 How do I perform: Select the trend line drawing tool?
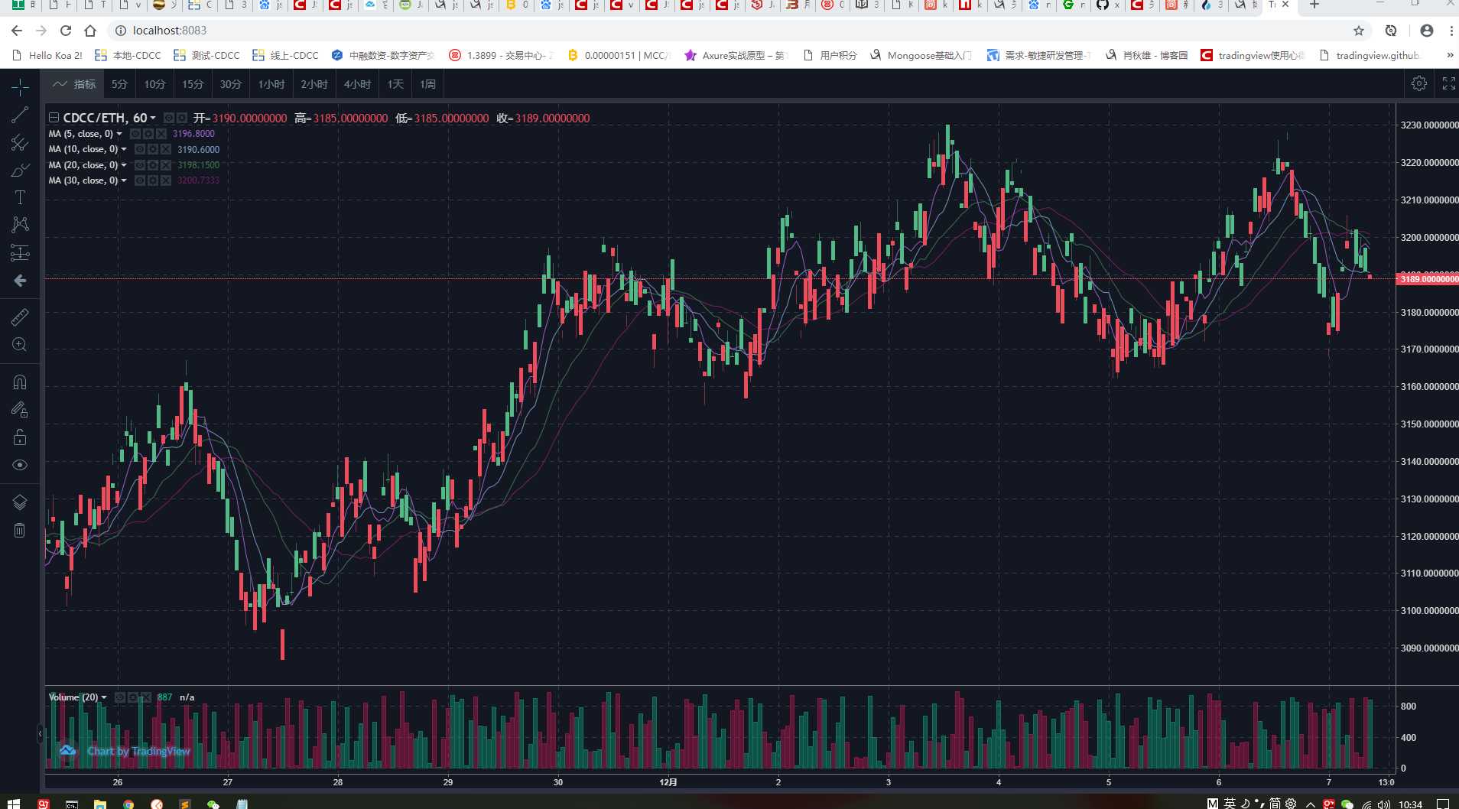[x=20, y=115]
